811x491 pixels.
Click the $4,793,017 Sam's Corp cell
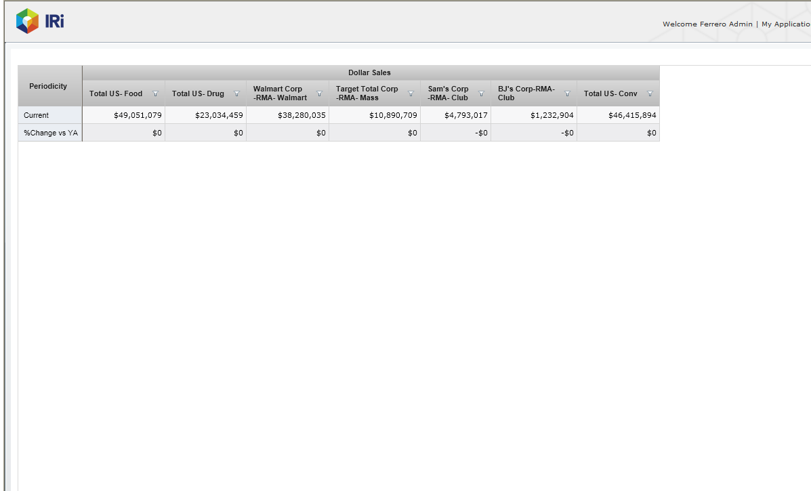coord(465,115)
